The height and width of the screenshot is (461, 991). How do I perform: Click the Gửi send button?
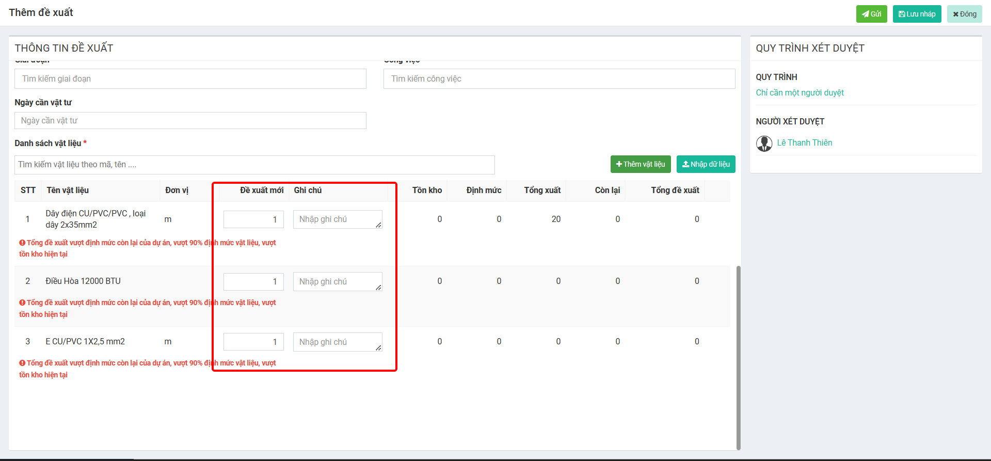(871, 14)
